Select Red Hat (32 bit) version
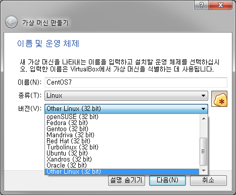 [122, 141]
